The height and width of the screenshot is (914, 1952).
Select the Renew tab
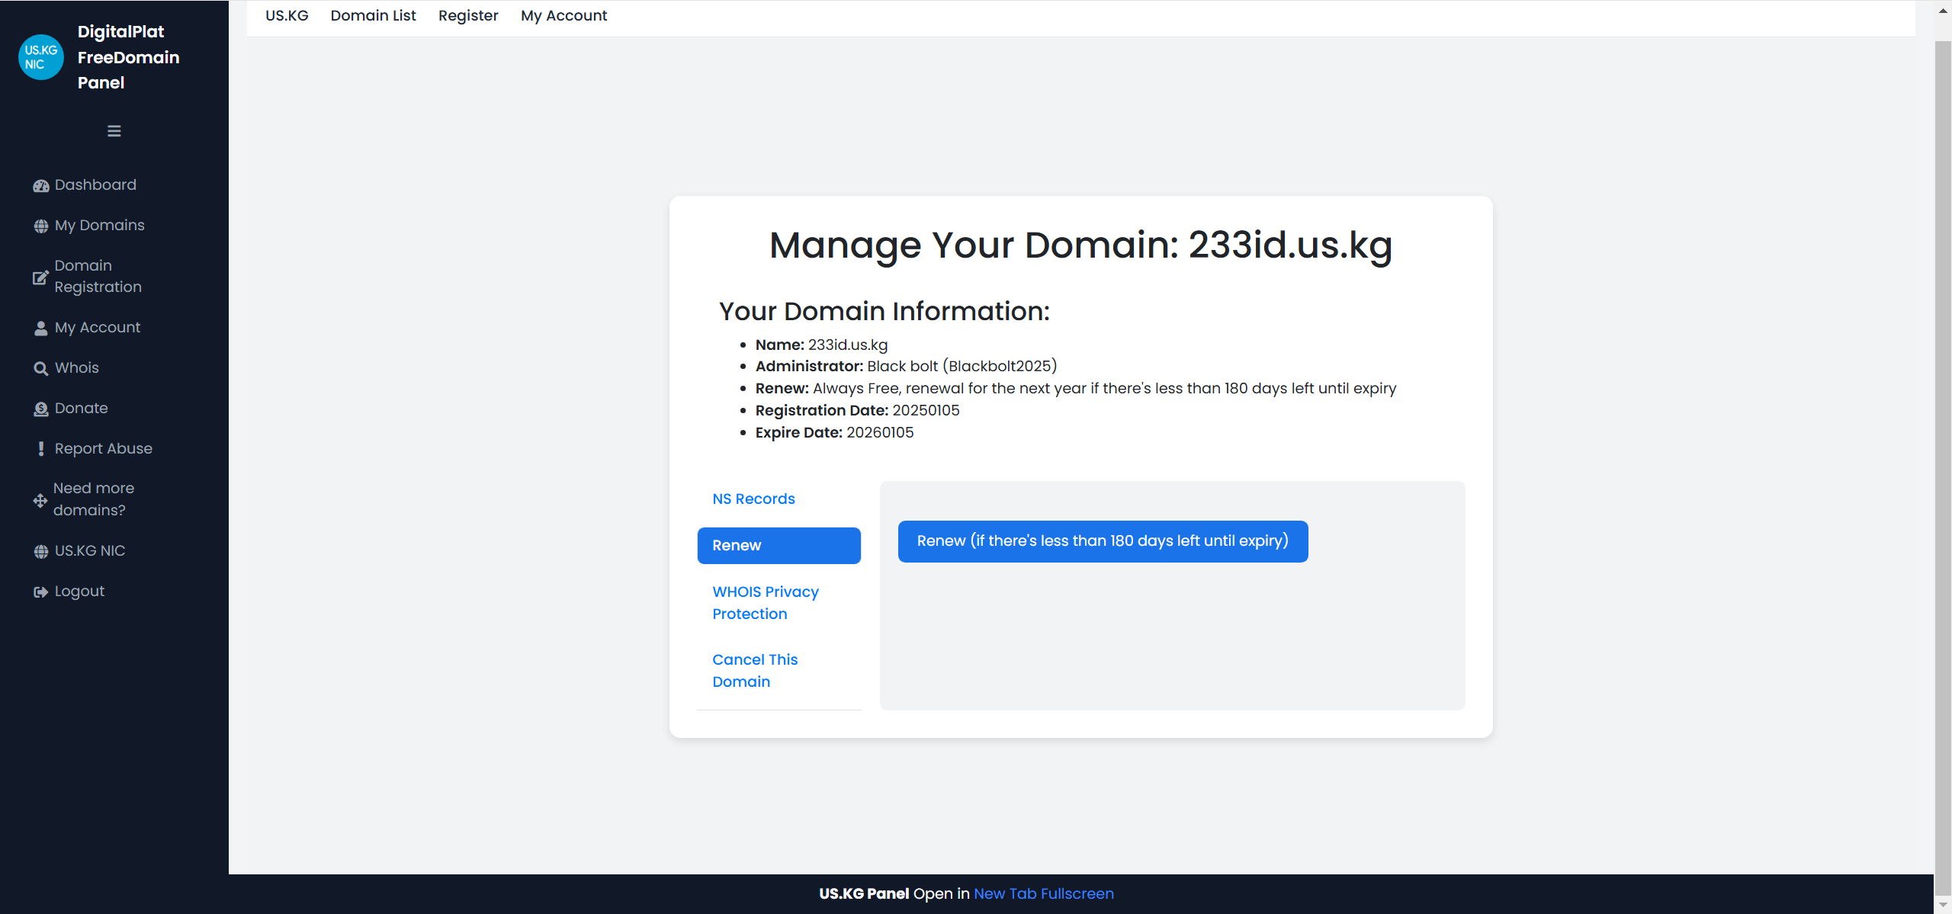click(x=779, y=546)
